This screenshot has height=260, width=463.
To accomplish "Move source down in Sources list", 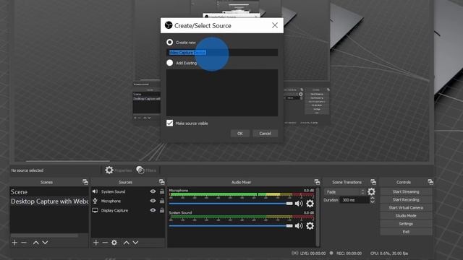I will (x=135, y=243).
